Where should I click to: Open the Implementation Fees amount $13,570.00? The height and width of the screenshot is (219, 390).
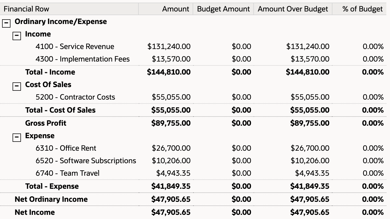coord(171,59)
